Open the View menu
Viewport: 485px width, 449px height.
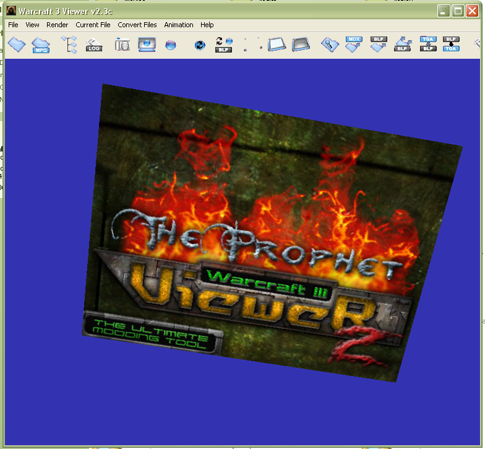32,25
